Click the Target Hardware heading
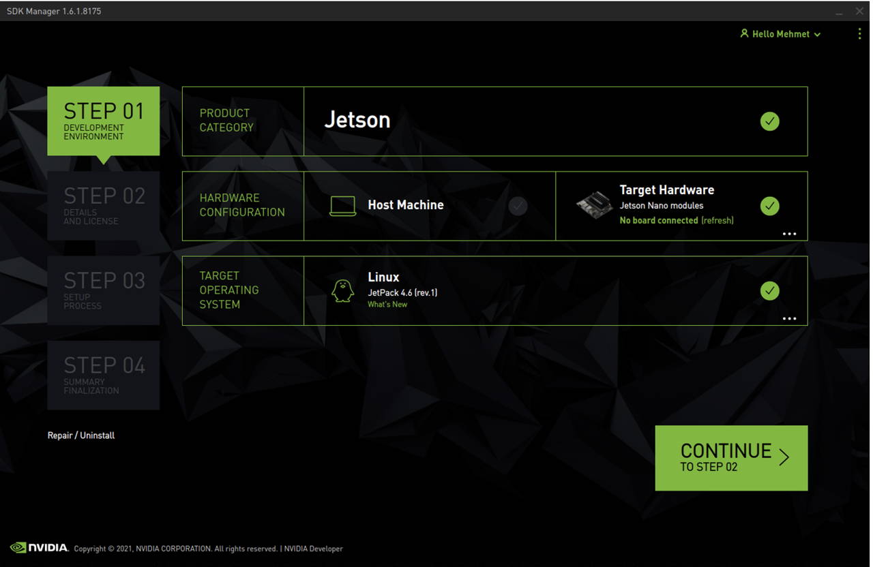This screenshot has width=873, height=567. coord(667,190)
